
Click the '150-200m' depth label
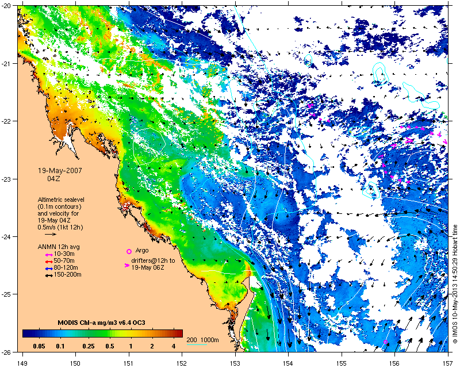(67, 275)
